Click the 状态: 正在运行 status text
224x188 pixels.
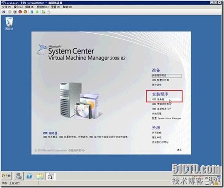[11, 183]
